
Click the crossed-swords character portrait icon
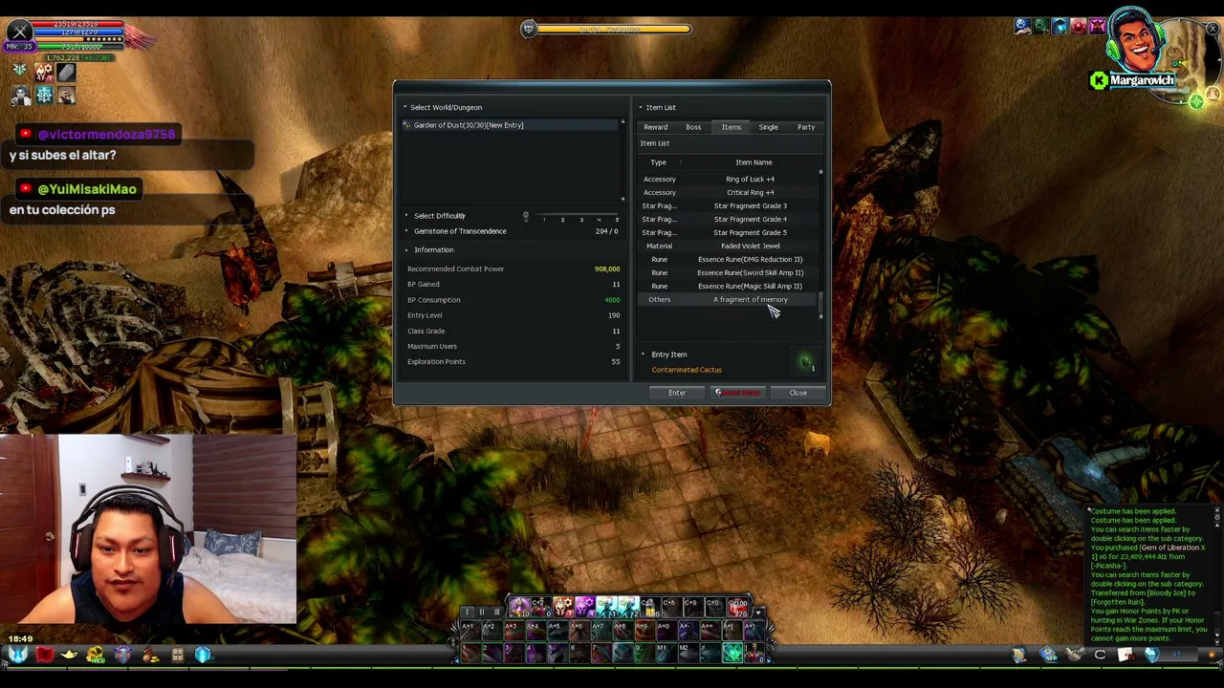(20, 32)
